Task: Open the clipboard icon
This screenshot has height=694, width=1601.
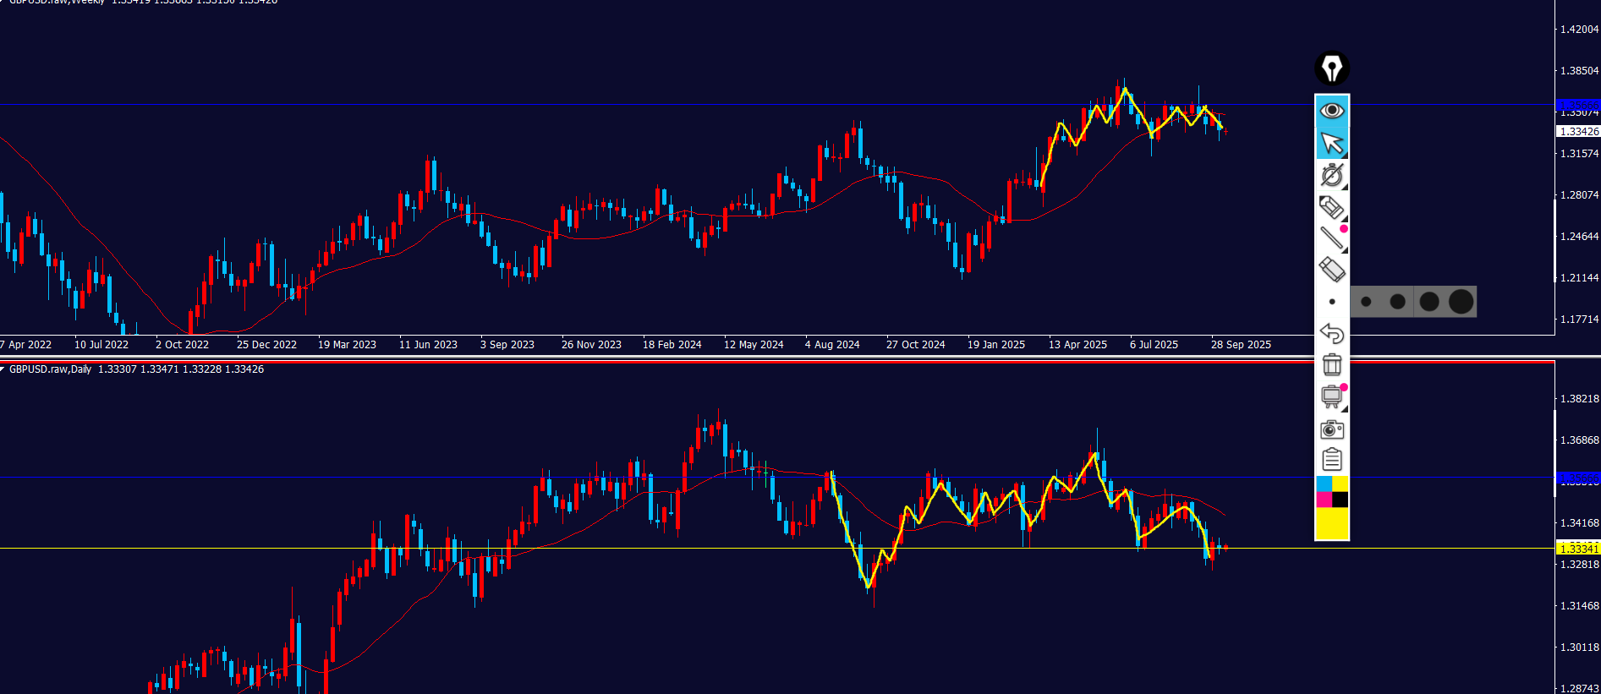Action: tap(1331, 460)
